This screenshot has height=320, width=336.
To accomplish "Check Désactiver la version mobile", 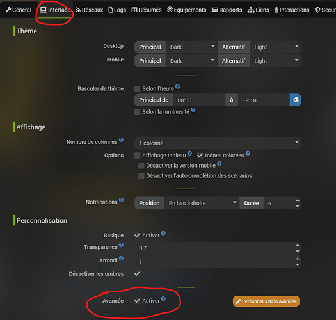I will [x=141, y=166].
